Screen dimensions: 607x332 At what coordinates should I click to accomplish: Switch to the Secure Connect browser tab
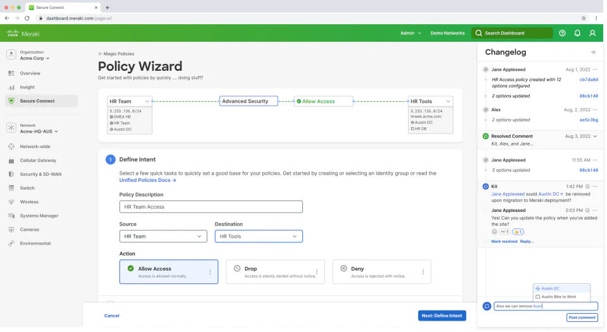[x=63, y=8]
